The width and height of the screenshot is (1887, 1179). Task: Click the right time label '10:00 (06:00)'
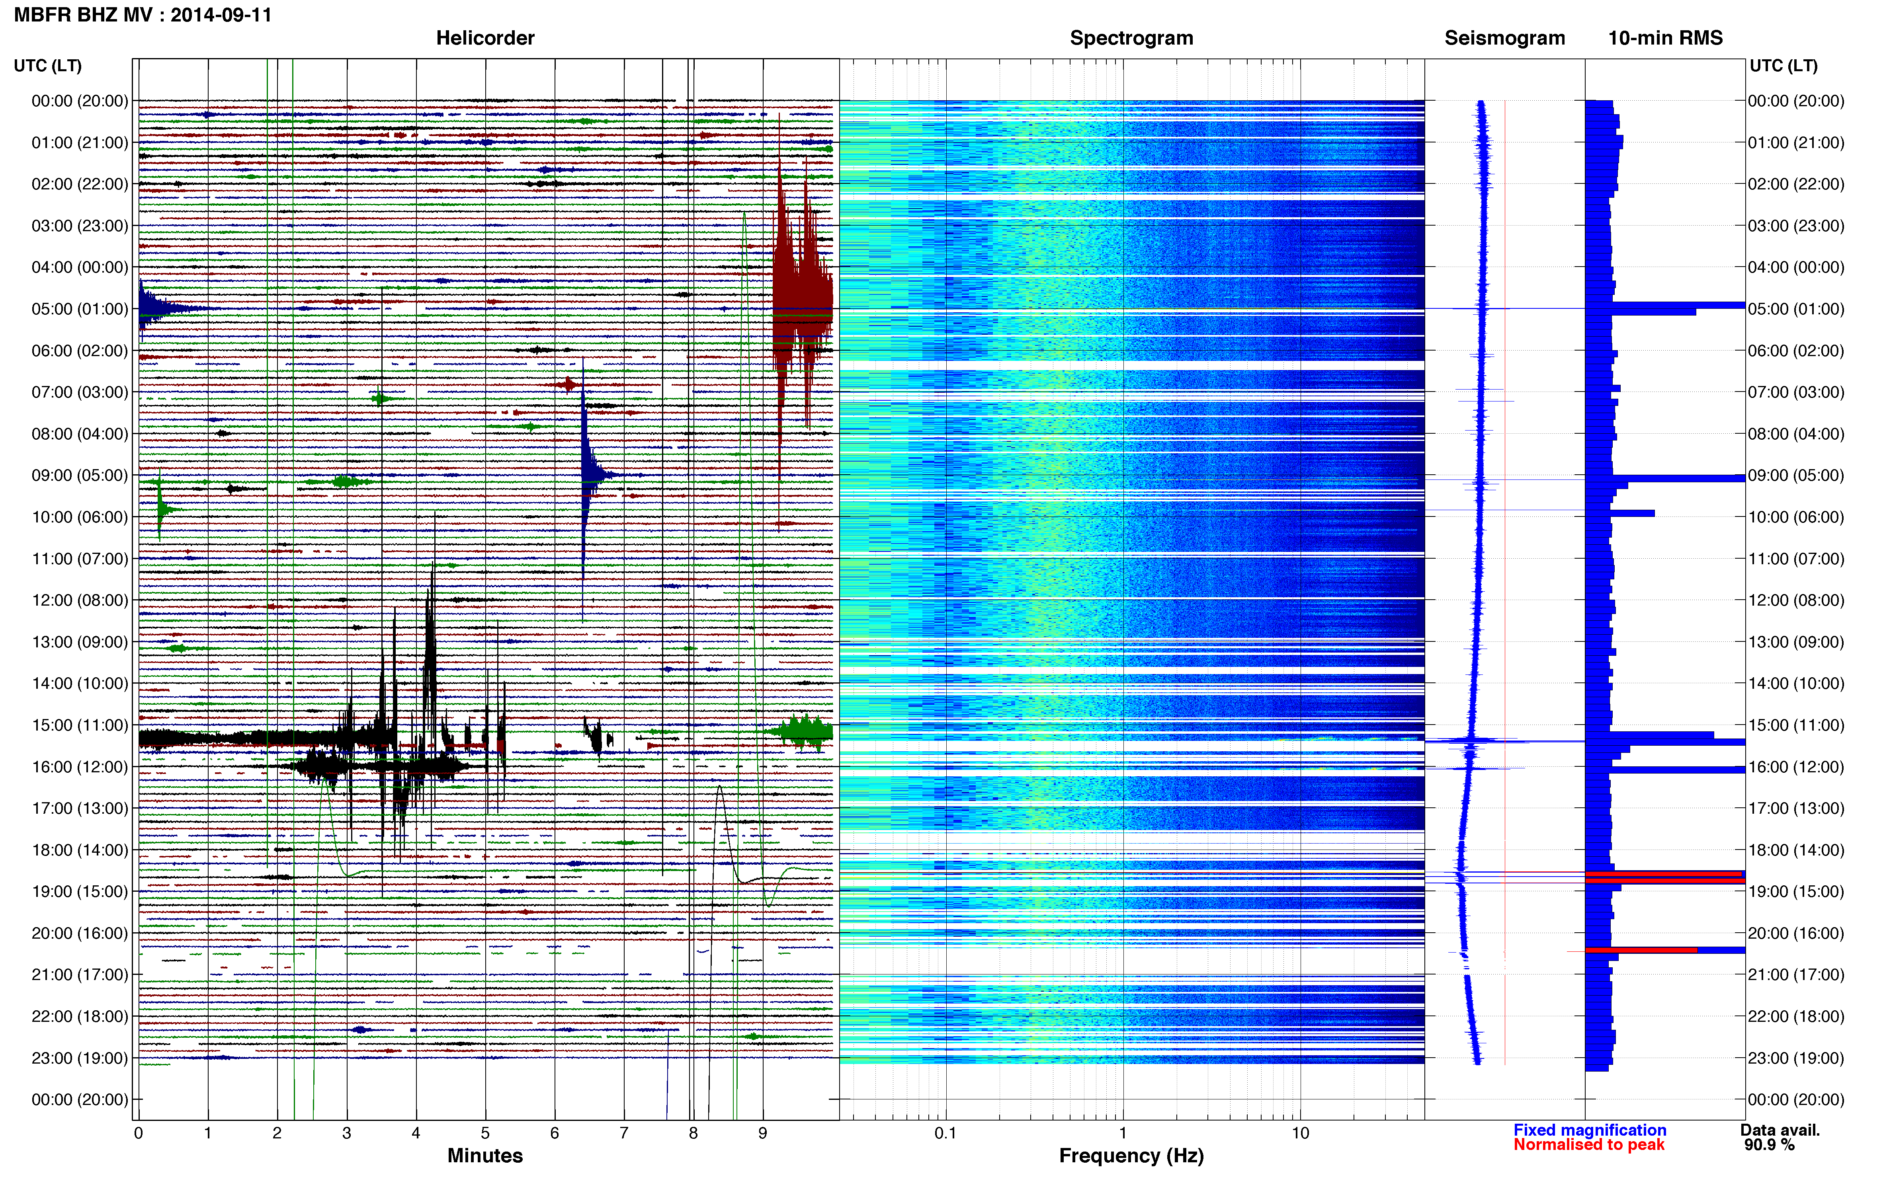click(x=1796, y=517)
